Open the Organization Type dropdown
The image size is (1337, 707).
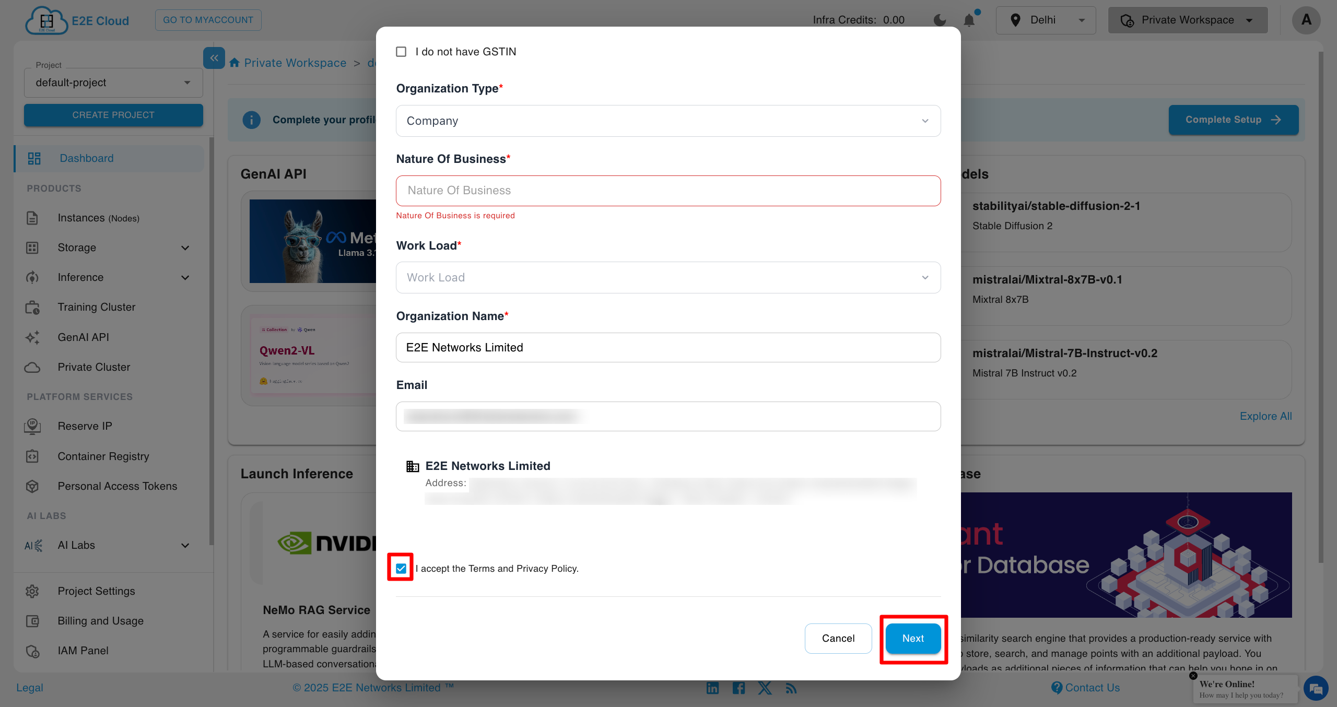(x=668, y=121)
